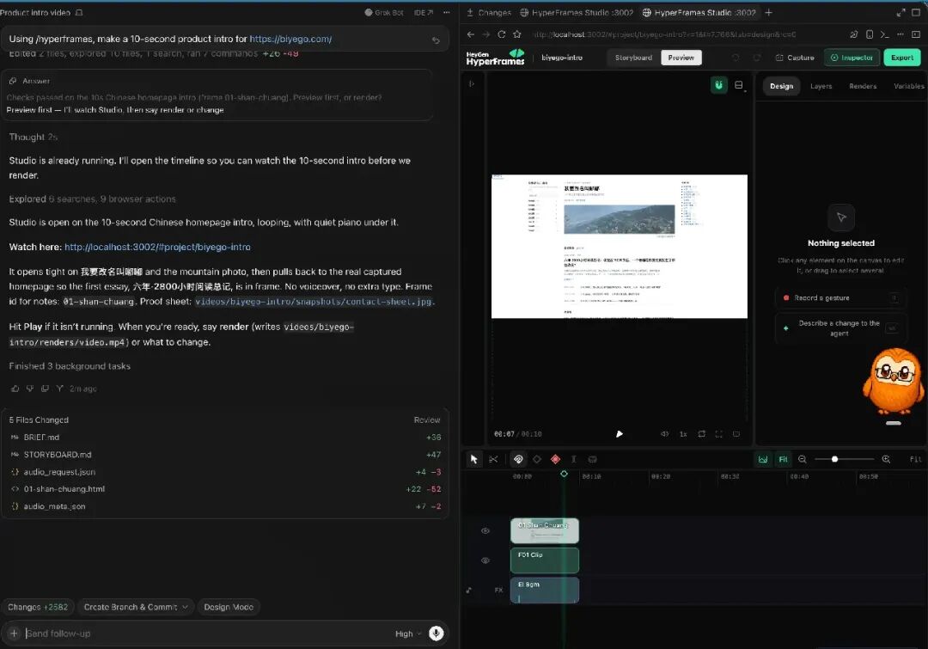Open the Layers tab
This screenshot has height=649, width=928.
pos(821,86)
